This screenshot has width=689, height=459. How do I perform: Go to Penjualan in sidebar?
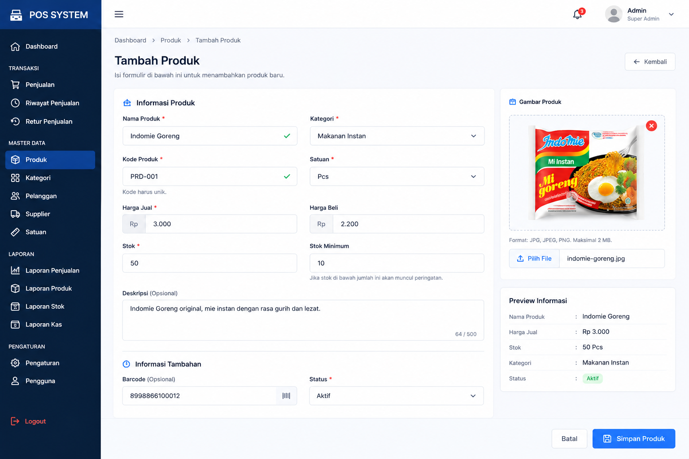[50, 85]
